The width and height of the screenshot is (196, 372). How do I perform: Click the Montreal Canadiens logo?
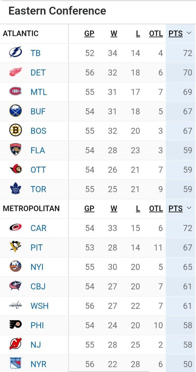click(15, 92)
